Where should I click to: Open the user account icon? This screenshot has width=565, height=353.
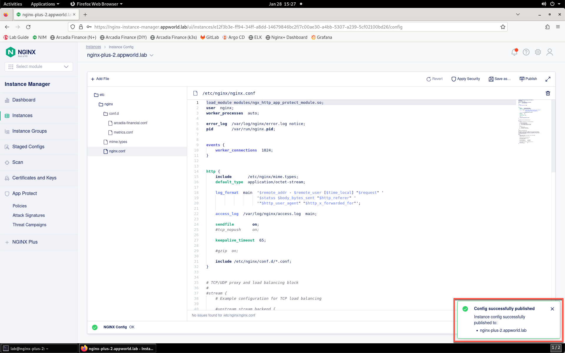click(549, 52)
